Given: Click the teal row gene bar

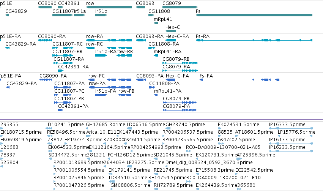Looking at the screenshot, I should coord(109,7).
